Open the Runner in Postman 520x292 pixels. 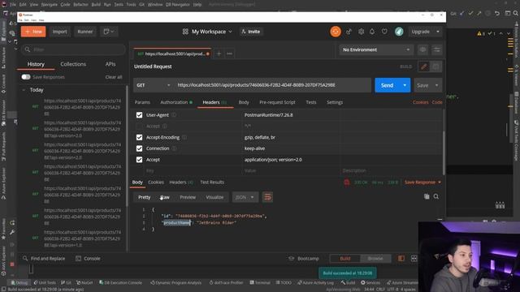[85, 32]
